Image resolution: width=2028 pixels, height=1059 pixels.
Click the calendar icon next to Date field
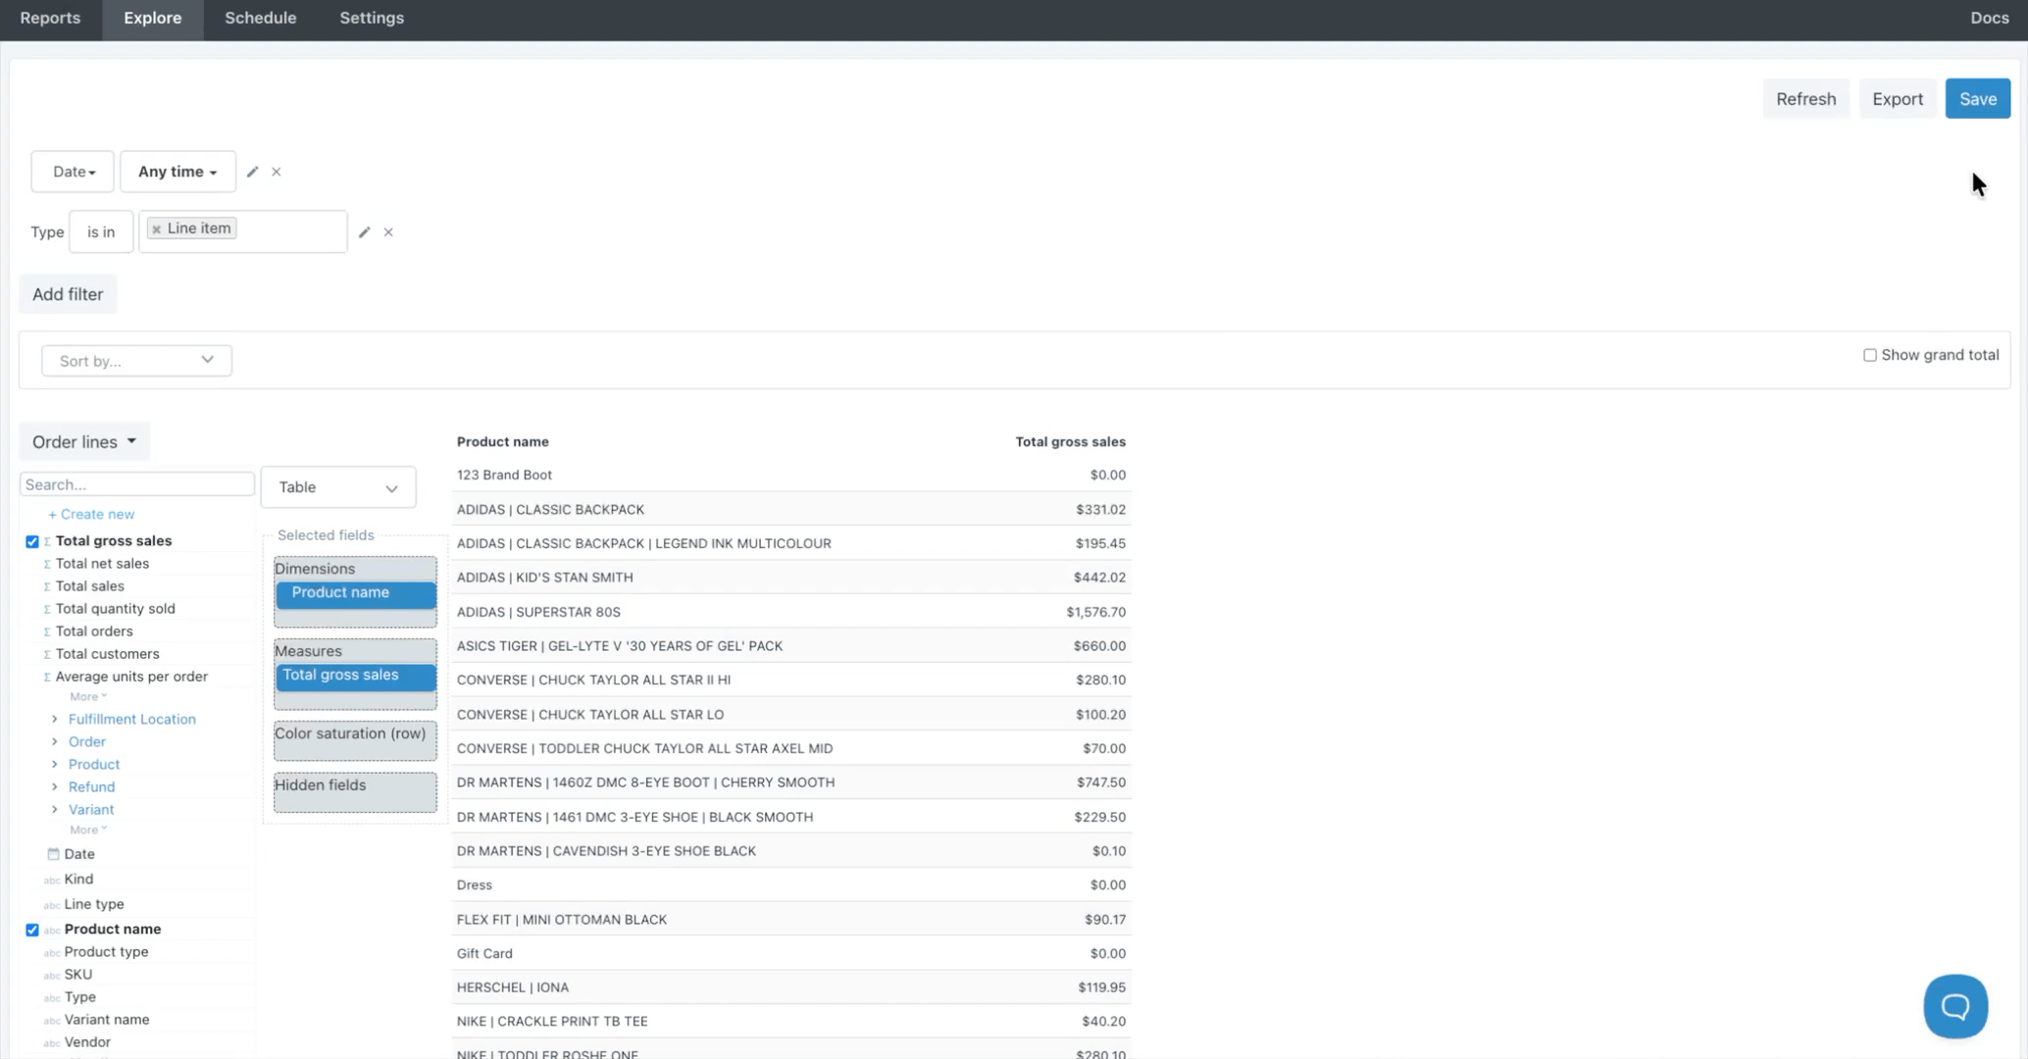(53, 854)
